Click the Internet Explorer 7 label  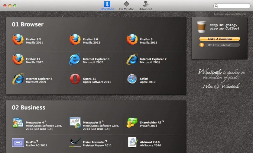tap(153, 59)
